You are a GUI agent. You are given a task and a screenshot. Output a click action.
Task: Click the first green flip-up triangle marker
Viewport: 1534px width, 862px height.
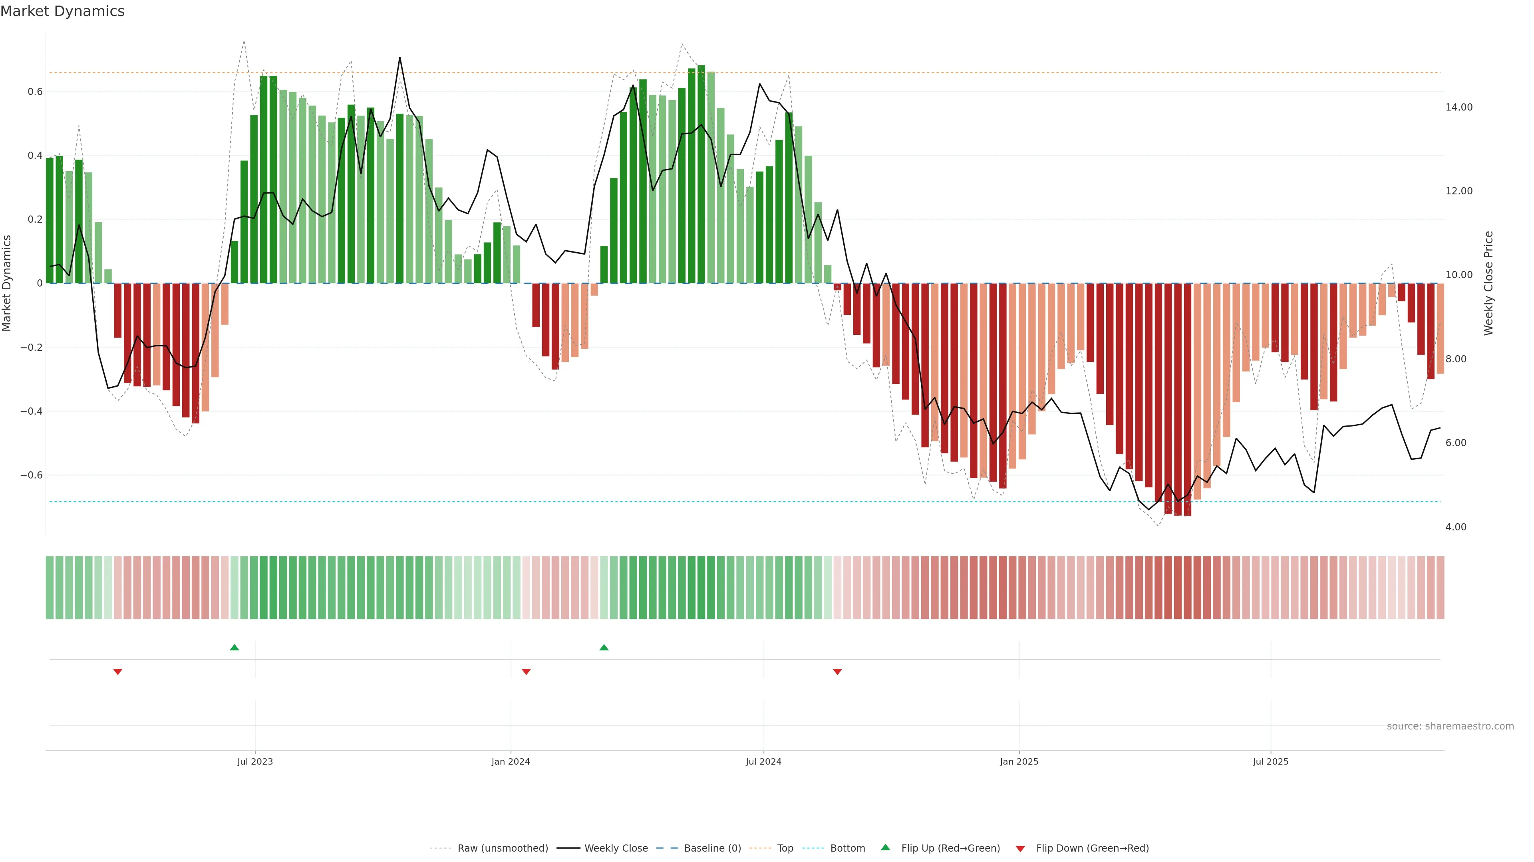pos(234,647)
